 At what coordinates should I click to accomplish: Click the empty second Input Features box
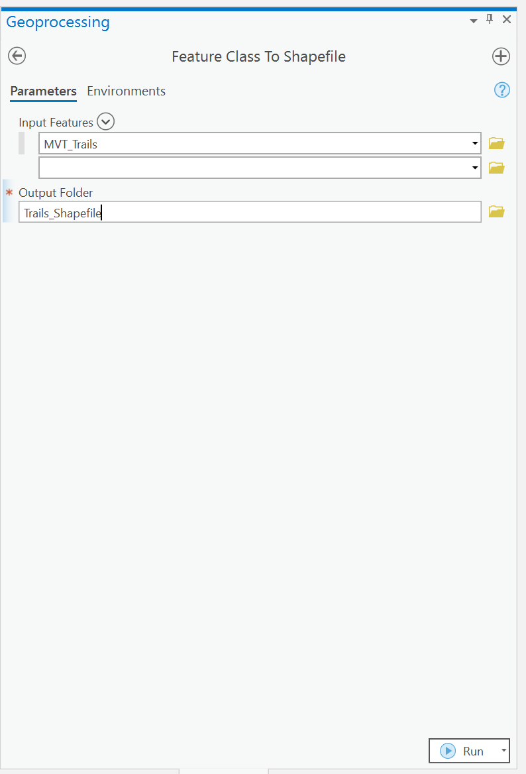coord(252,168)
